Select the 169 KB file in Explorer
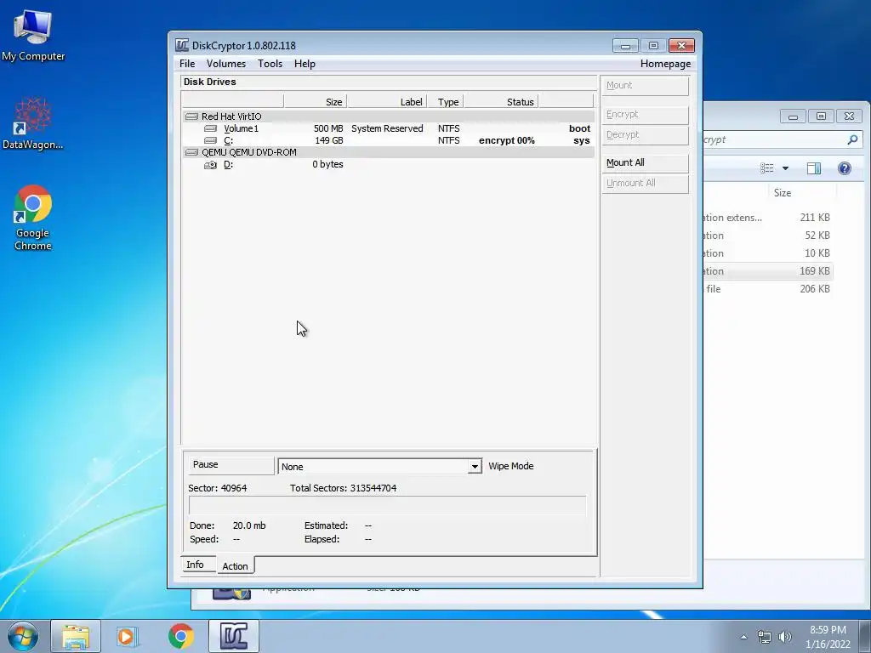Viewport: 871px width, 653px height. (768, 271)
